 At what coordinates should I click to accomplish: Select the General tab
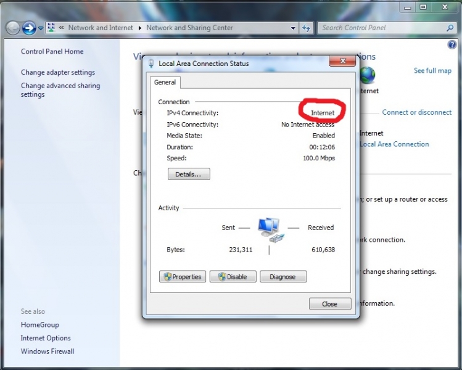tap(165, 82)
